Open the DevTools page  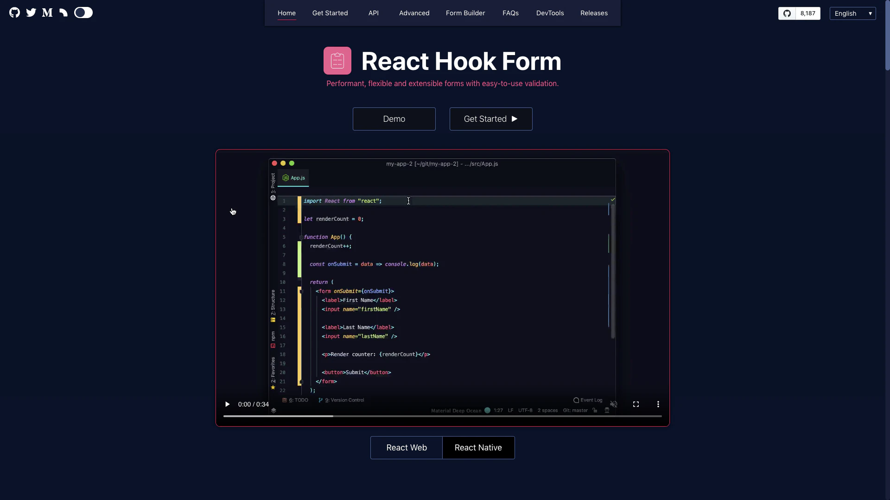550,13
